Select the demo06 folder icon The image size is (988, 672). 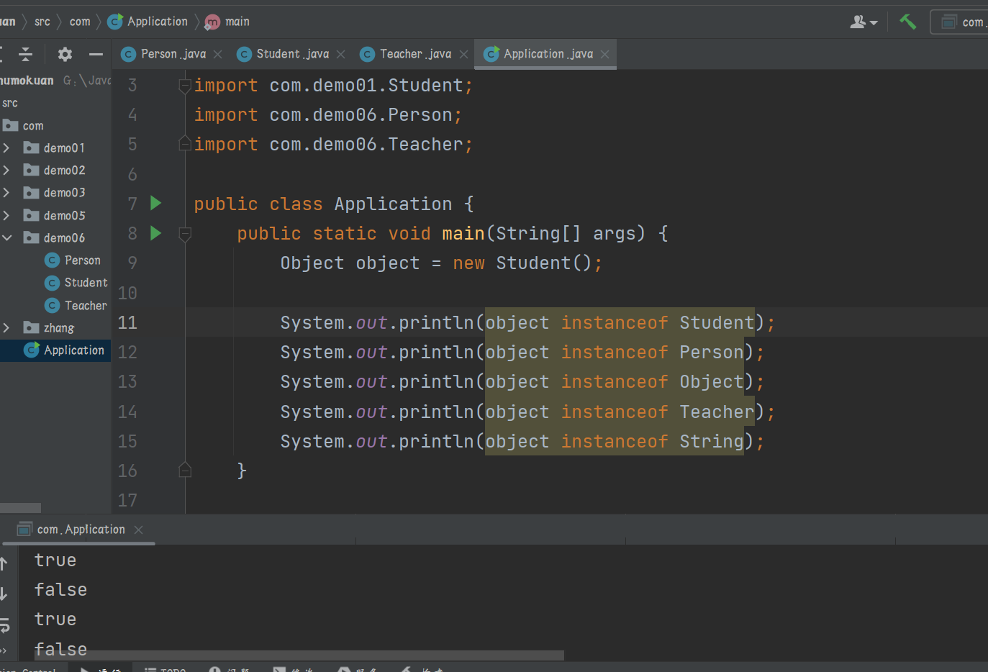(31, 238)
